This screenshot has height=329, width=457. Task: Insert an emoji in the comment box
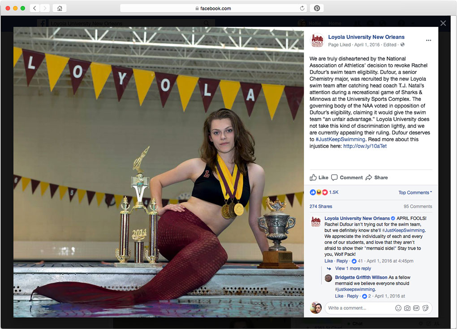point(398,308)
